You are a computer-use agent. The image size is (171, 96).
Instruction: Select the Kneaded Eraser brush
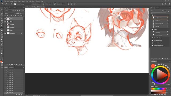tap(160, 35)
